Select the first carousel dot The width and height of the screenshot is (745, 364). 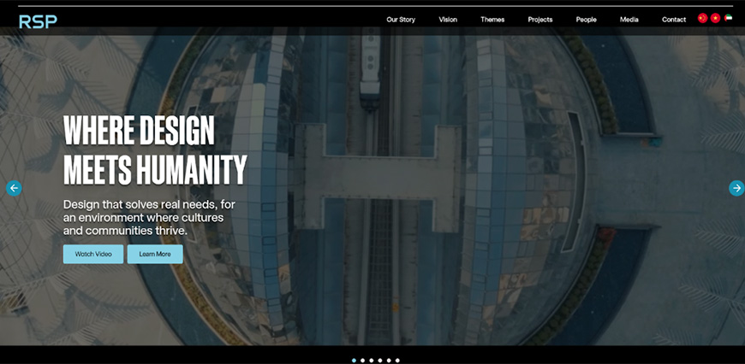tap(354, 361)
